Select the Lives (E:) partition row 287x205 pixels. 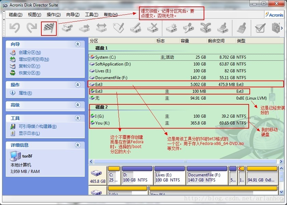pos(186,71)
